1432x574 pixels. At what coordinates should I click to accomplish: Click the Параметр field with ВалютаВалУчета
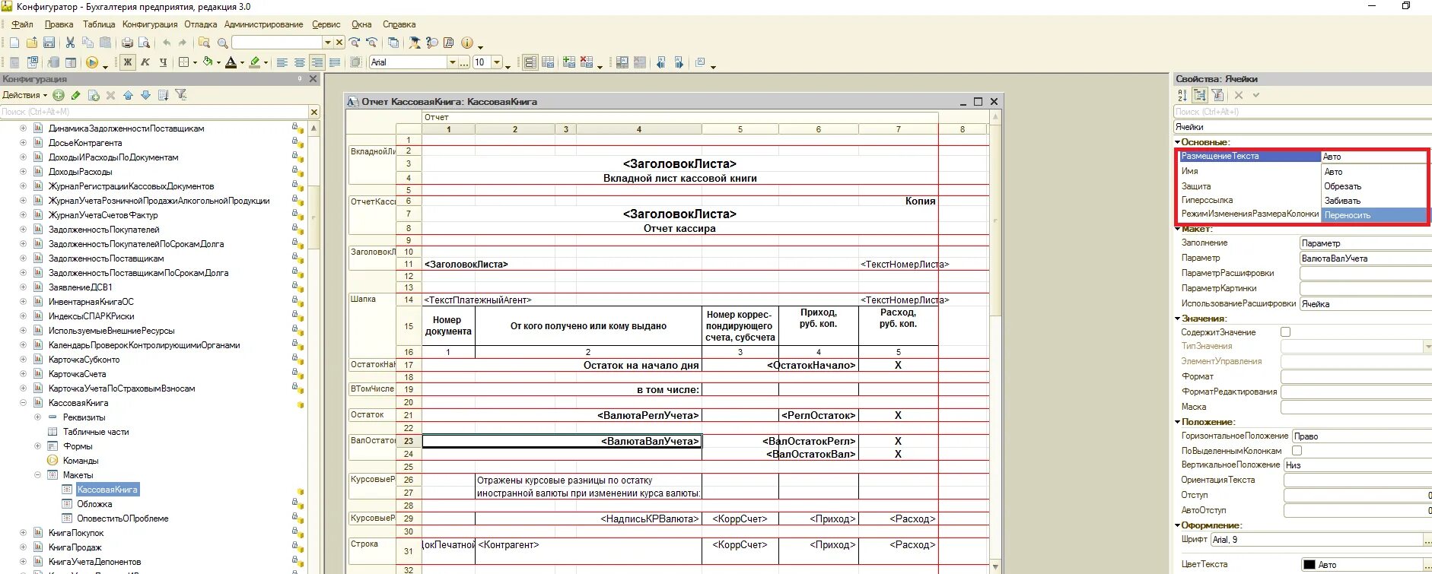click(1366, 258)
